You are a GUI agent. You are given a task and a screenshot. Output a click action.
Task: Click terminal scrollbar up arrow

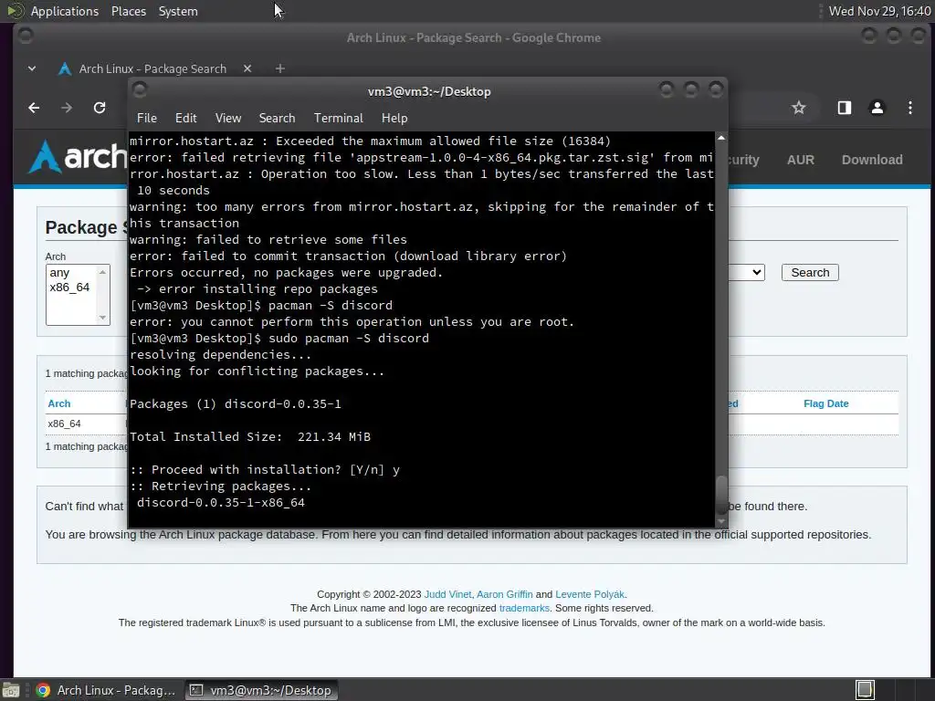(x=721, y=139)
